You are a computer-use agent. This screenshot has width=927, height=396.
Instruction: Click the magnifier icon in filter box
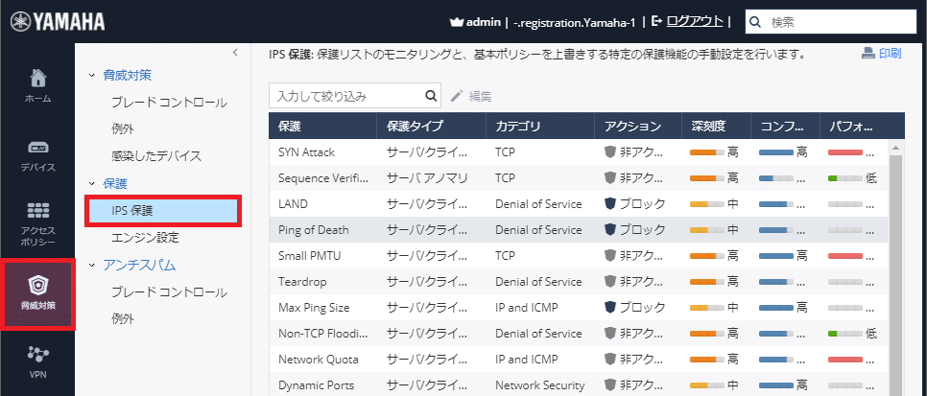[x=431, y=96]
